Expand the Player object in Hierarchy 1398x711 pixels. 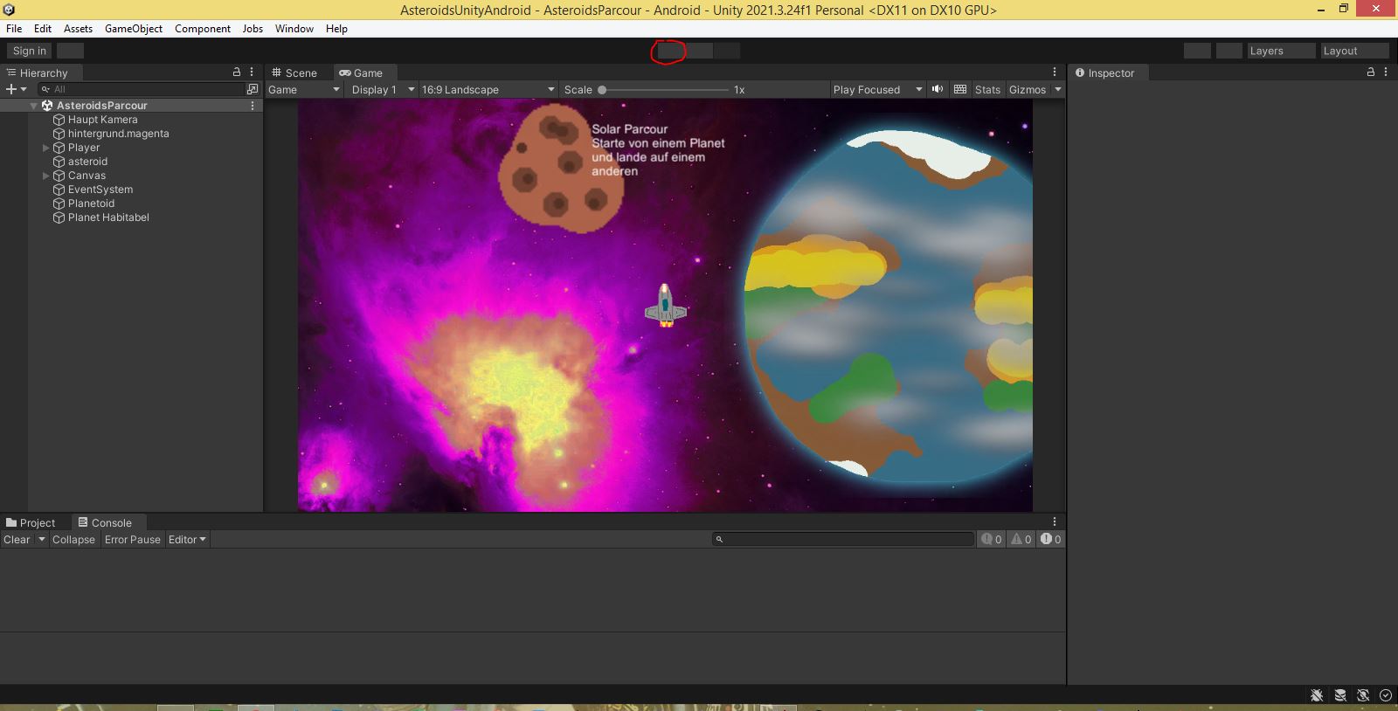tap(46, 148)
